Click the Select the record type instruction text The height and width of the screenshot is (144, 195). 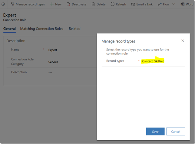click(137, 52)
